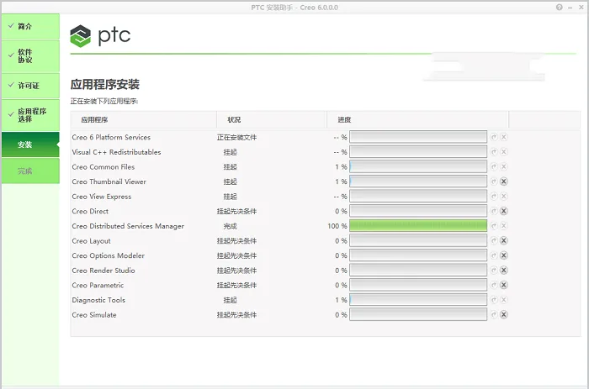Select the Creo Distributed Services Manager row name
This screenshot has height=389, width=589.
click(x=128, y=226)
